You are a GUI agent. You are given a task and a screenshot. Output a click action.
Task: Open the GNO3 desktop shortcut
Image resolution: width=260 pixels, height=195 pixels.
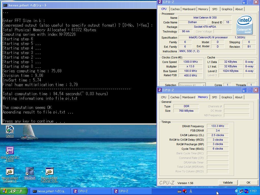pyautogui.click(x=10, y=132)
